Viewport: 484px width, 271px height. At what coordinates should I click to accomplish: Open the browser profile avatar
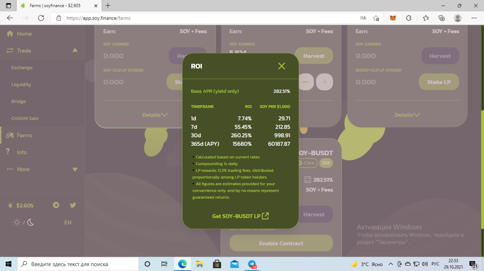coord(458,18)
